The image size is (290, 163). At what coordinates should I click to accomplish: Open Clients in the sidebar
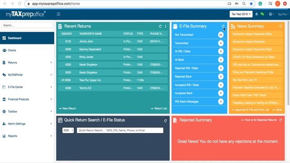coord(27,50)
